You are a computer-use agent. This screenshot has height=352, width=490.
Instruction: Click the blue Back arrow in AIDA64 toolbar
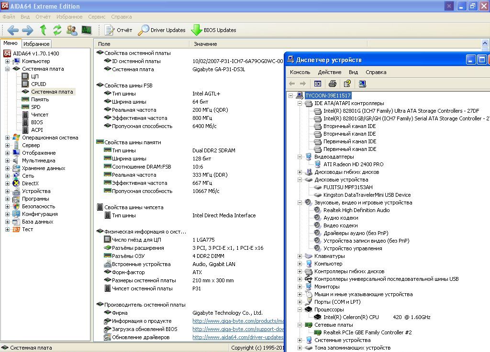tap(13, 30)
